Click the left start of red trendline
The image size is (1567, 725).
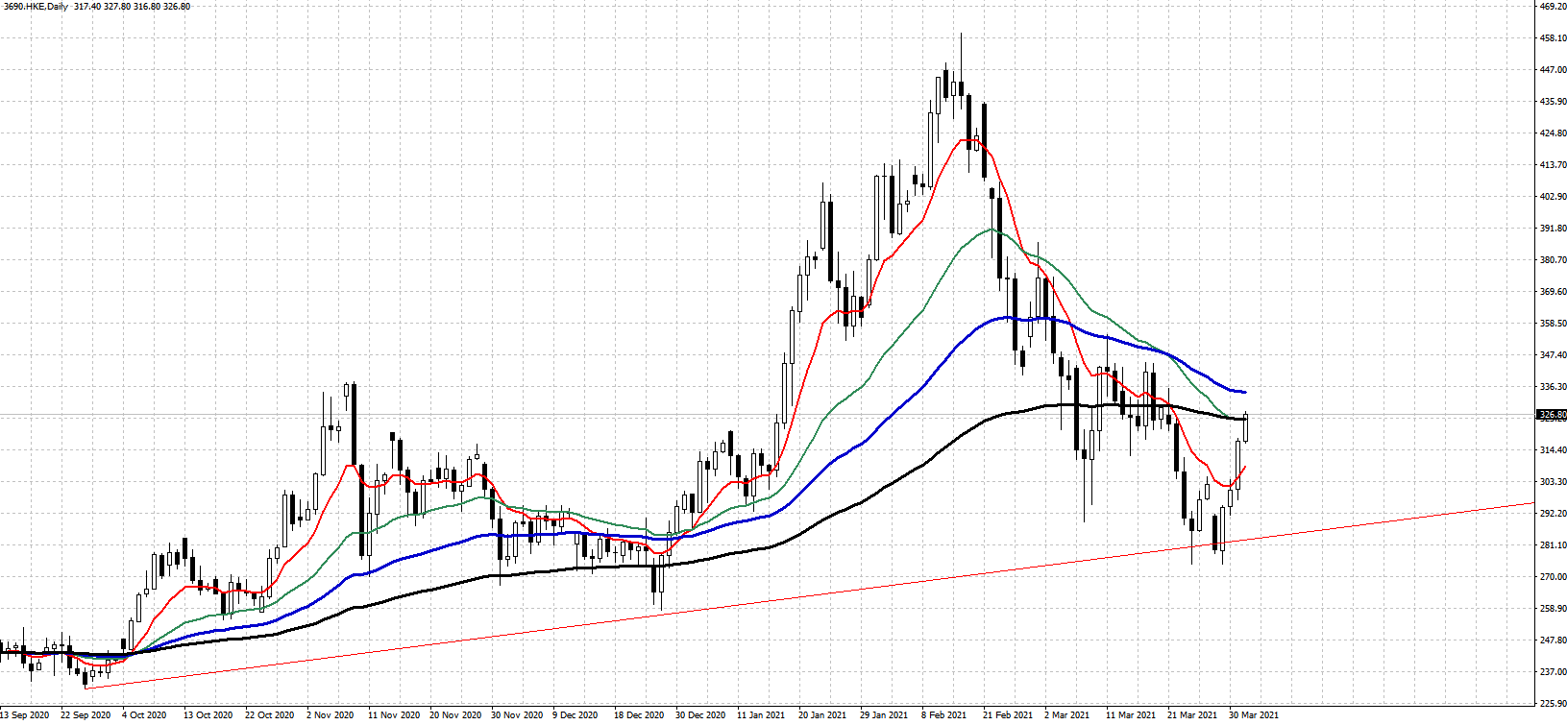pyautogui.click(x=86, y=688)
